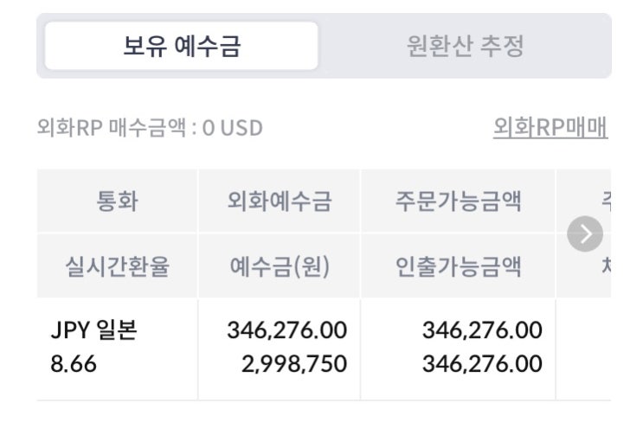Click the 실시간환율 column header

click(x=117, y=266)
